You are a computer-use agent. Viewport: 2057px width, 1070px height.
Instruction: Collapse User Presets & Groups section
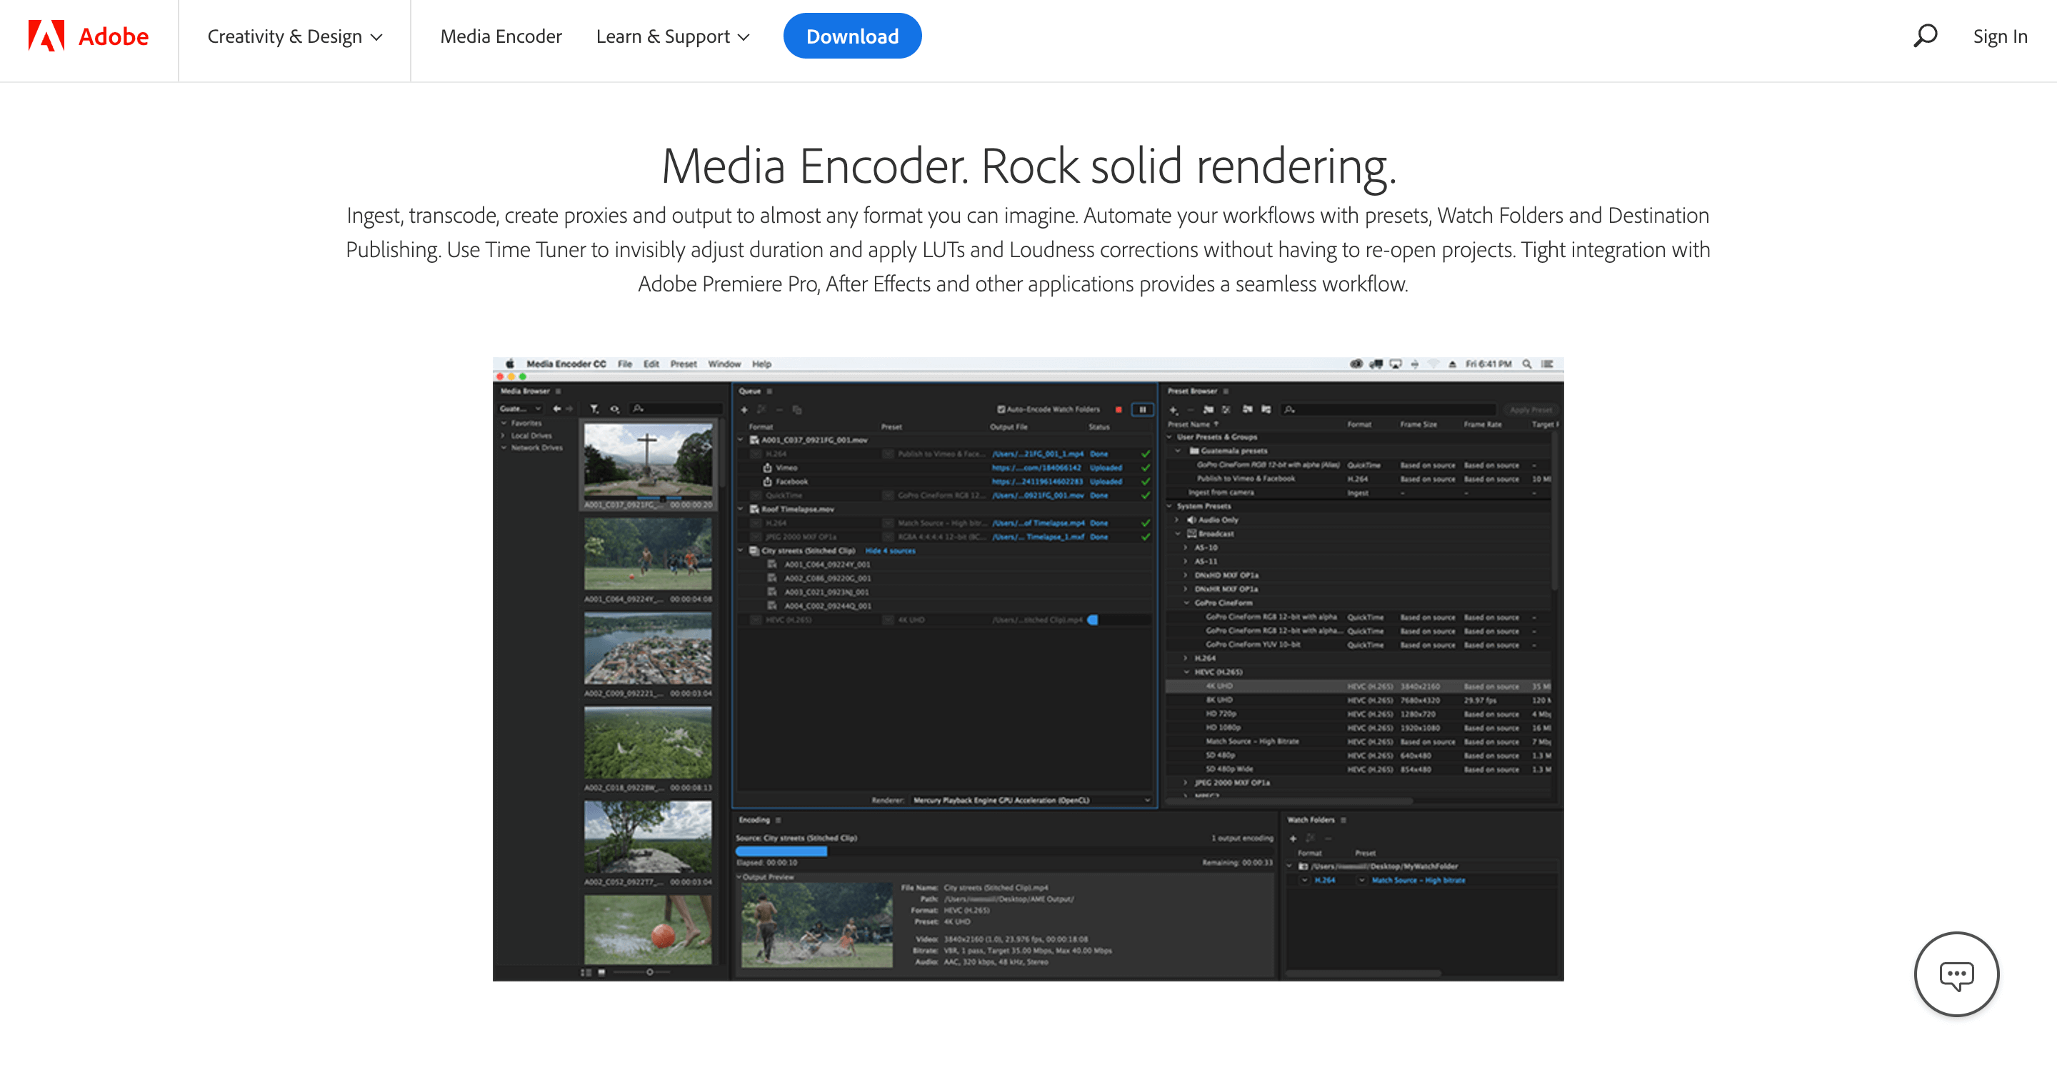coord(1169,438)
